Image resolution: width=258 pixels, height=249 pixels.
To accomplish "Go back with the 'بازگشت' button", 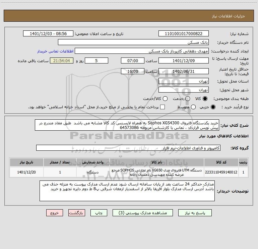I will tap(77, 213).
